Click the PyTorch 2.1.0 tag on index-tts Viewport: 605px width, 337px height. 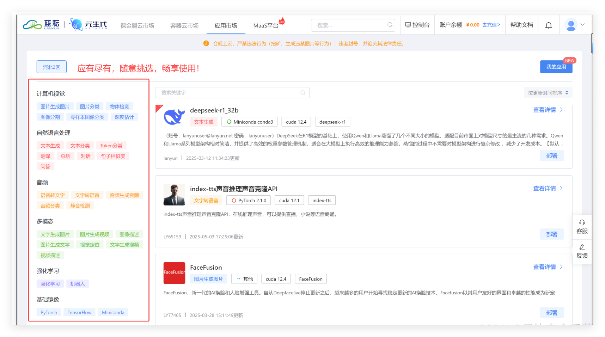[249, 200]
